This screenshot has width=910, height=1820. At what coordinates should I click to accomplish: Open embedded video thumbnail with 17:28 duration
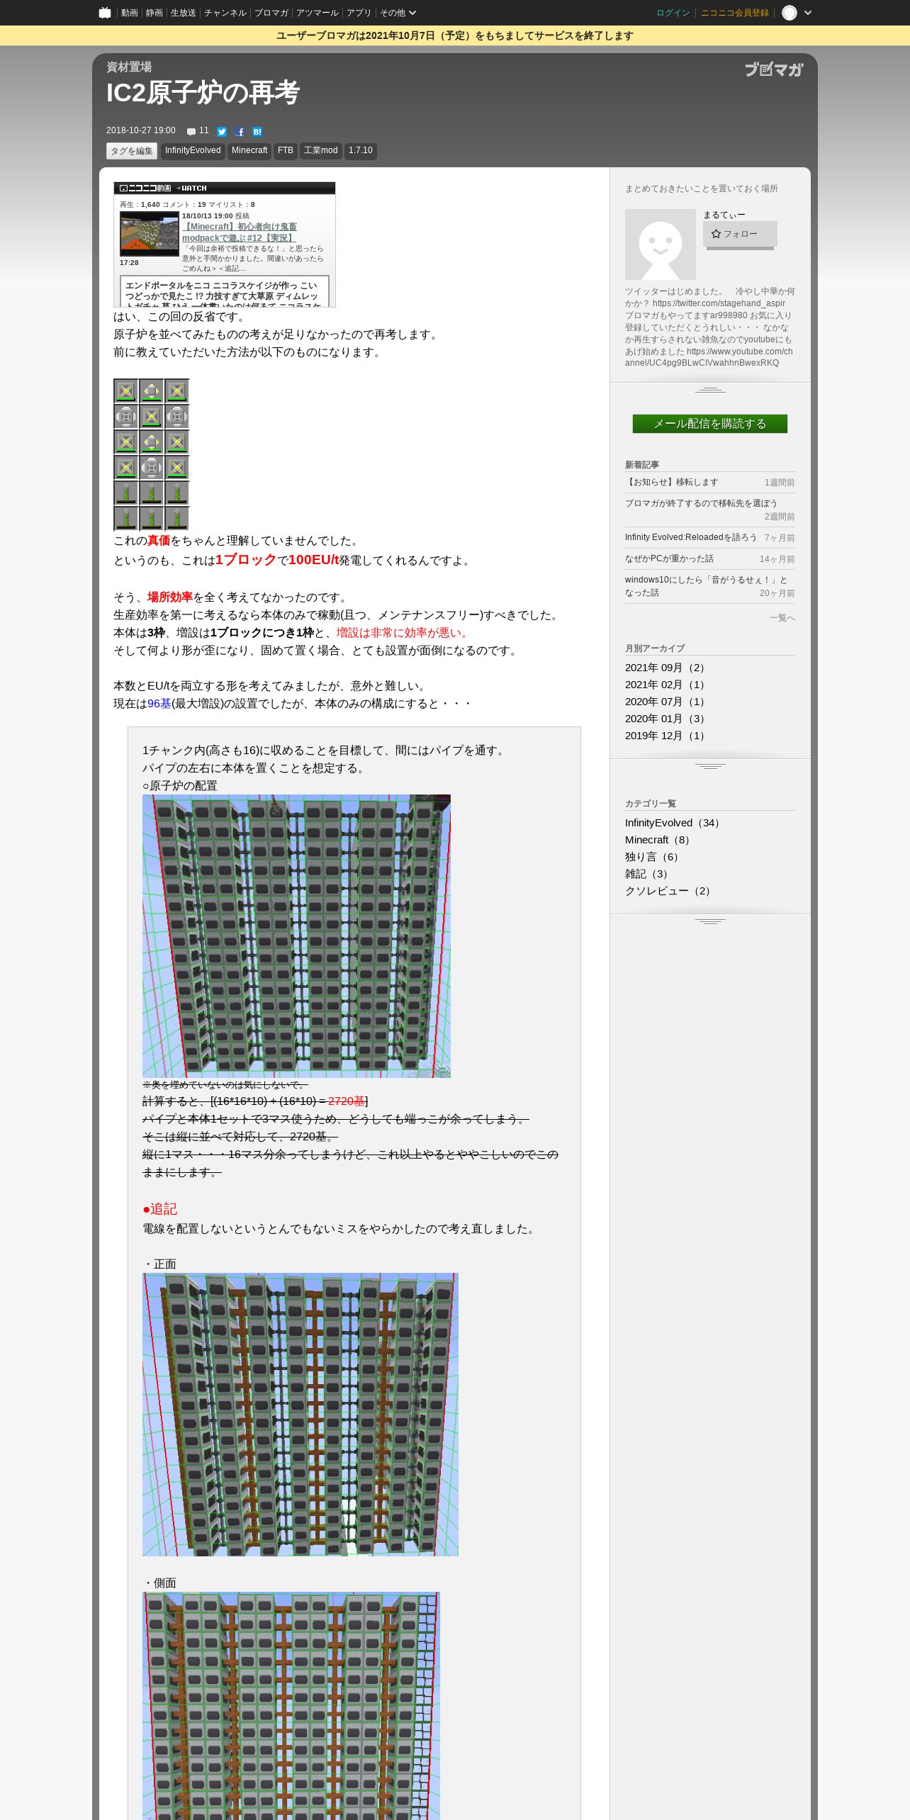tap(150, 234)
